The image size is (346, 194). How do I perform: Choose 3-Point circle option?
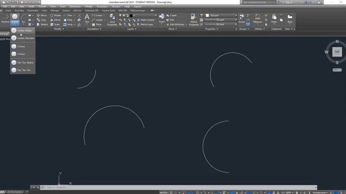click(23, 54)
